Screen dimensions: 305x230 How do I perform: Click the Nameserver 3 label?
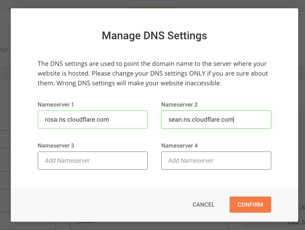(56, 146)
